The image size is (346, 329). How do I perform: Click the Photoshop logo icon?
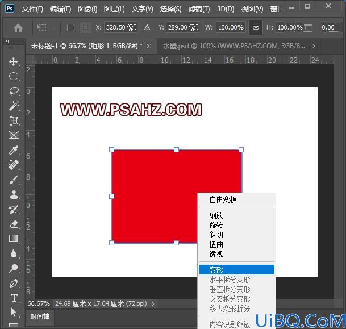click(10, 9)
